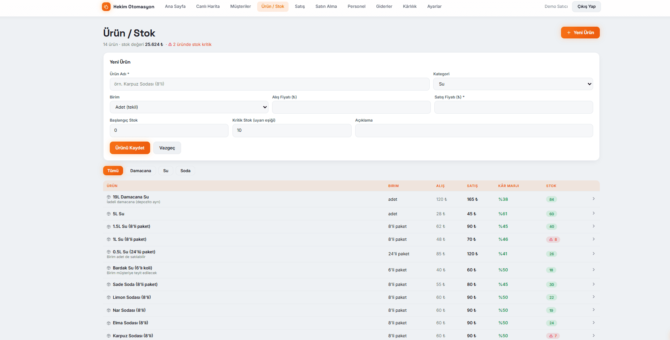
Task: Click Ürünü Kaydet button
Action: click(x=130, y=148)
